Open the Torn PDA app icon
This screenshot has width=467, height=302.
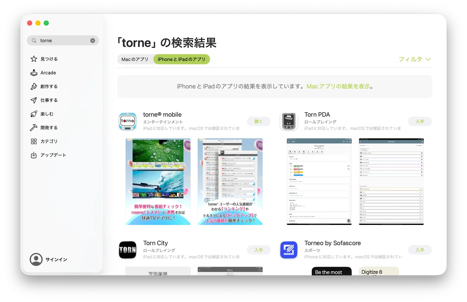pos(289,121)
